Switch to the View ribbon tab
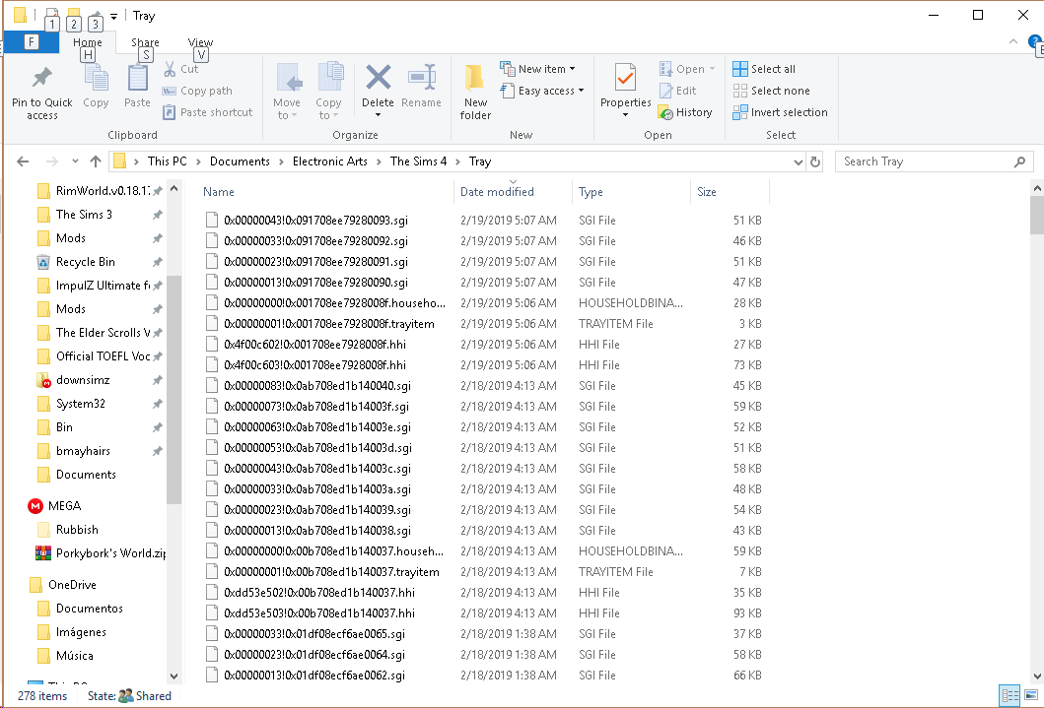 click(x=200, y=42)
